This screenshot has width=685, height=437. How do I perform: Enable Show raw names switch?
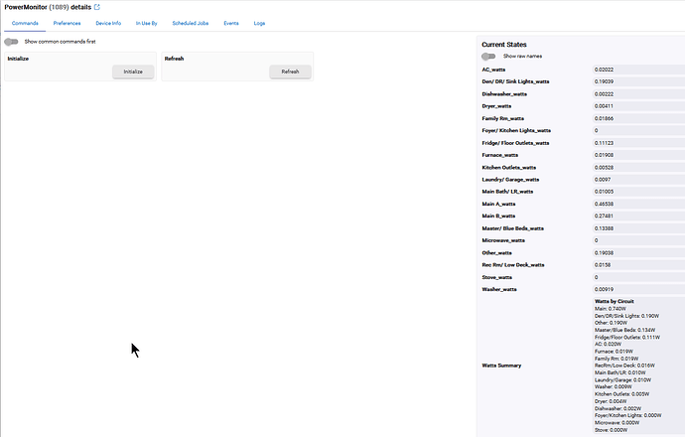pyautogui.click(x=488, y=57)
